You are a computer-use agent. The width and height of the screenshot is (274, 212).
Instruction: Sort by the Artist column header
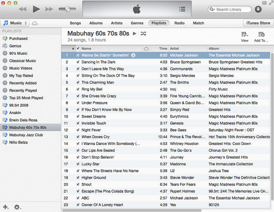[x=188, y=48]
